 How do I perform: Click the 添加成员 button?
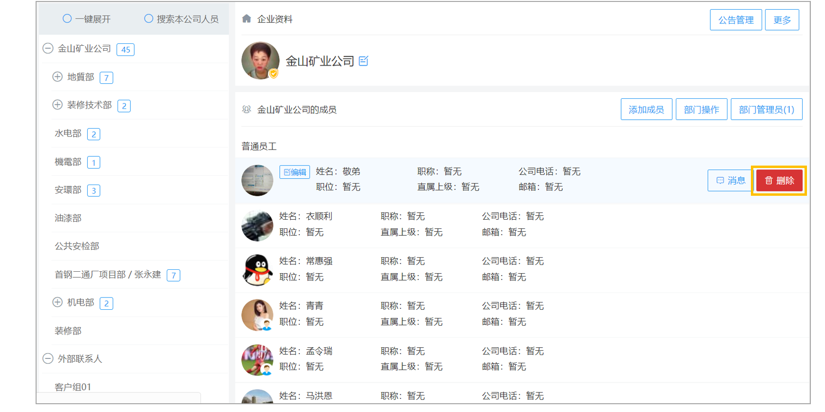pos(647,109)
